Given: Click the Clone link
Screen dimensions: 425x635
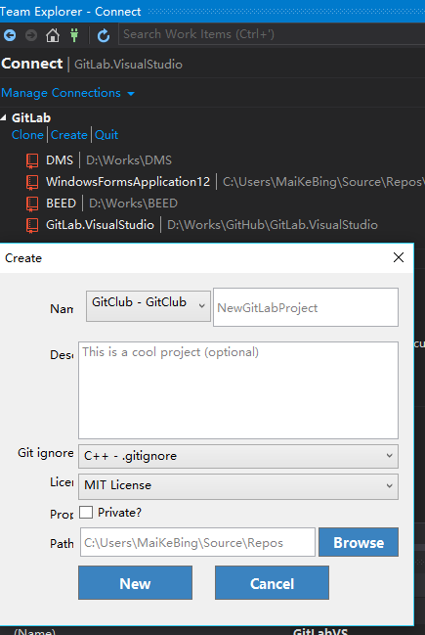Looking at the screenshot, I should pyautogui.click(x=27, y=135).
